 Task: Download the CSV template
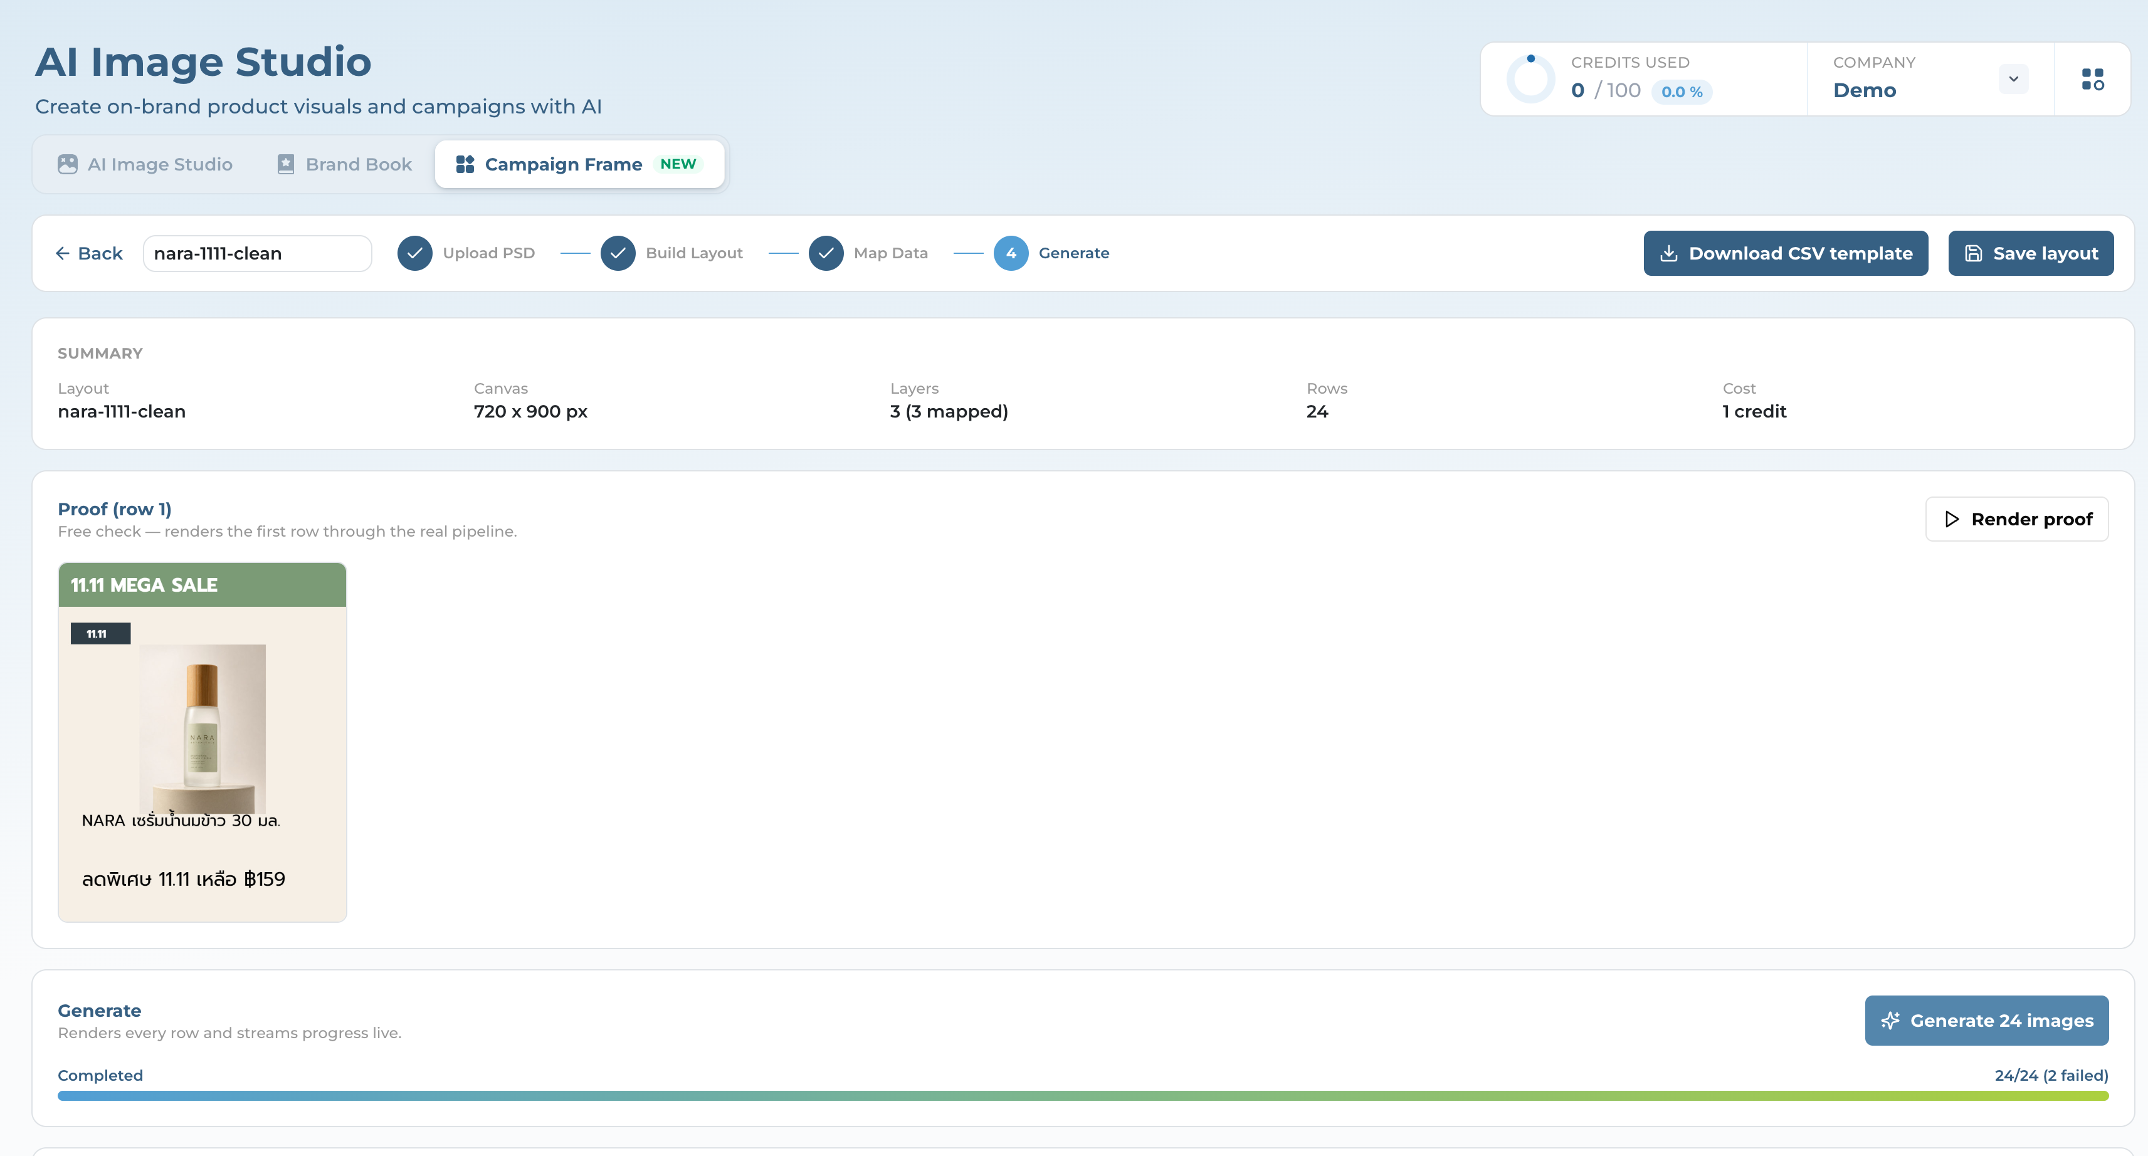(1785, 253)
